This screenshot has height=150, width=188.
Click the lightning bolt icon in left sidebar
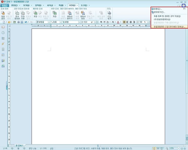pos(3,44)
